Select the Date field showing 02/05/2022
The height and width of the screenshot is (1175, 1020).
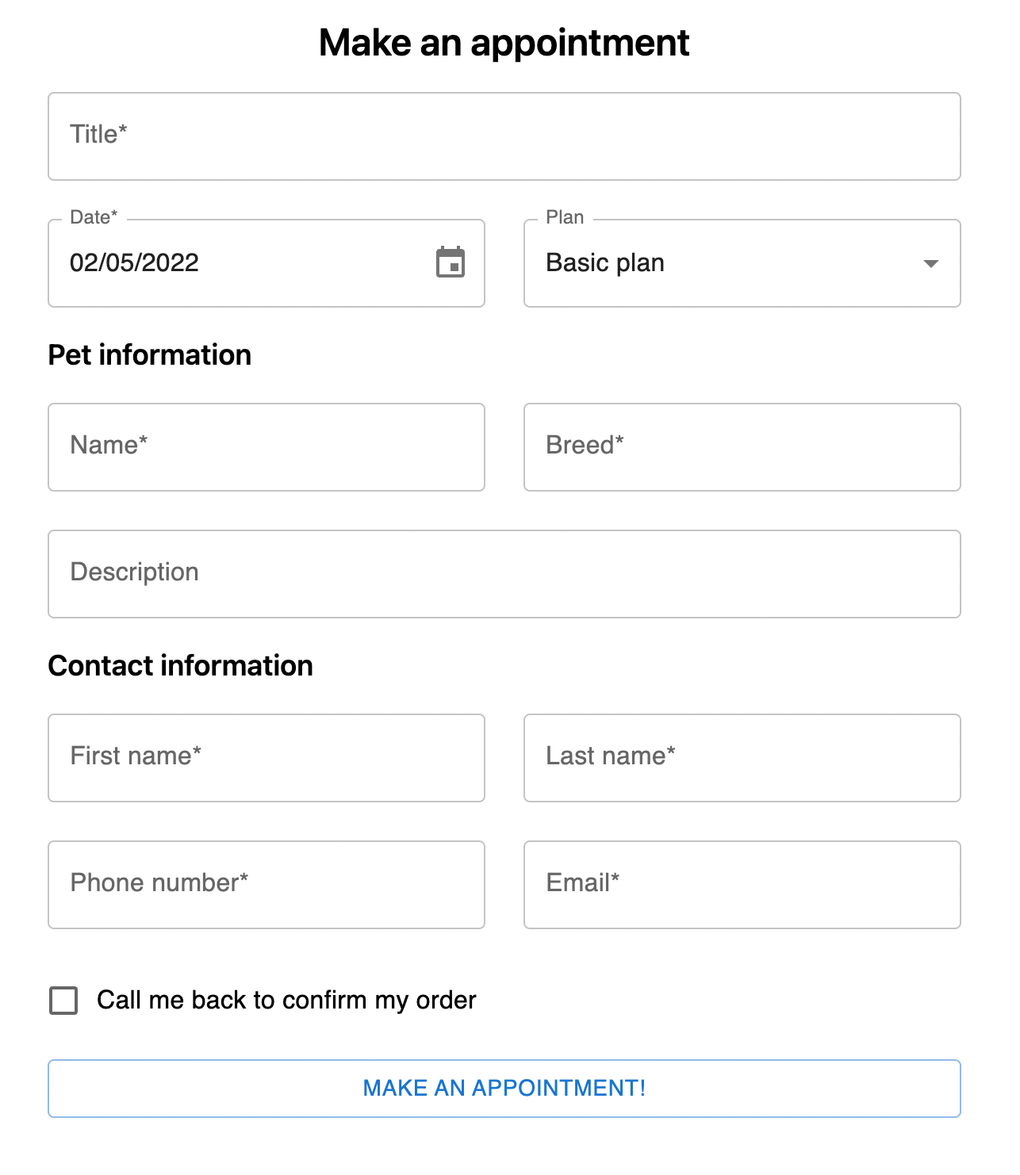238,263
